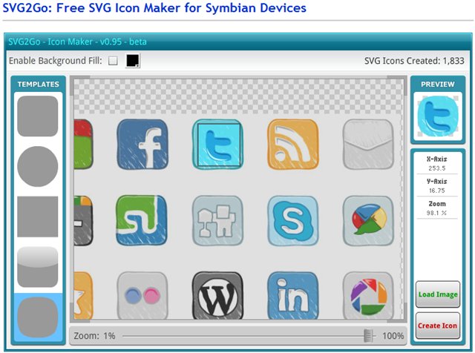Image resolution: width=475 pixels, height=353 pixels.
Task: Click the LinkedIn icon on canvas
Action: tap(293, 295)
